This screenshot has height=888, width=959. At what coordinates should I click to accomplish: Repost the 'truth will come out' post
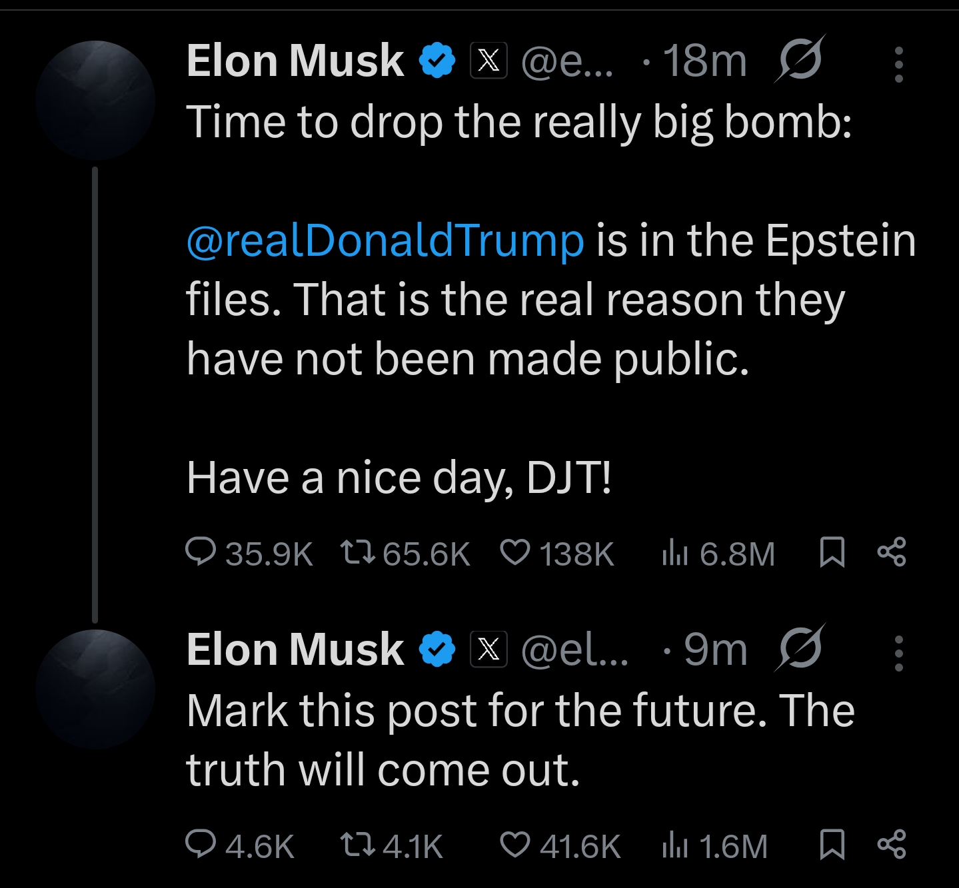coord(357,845)
